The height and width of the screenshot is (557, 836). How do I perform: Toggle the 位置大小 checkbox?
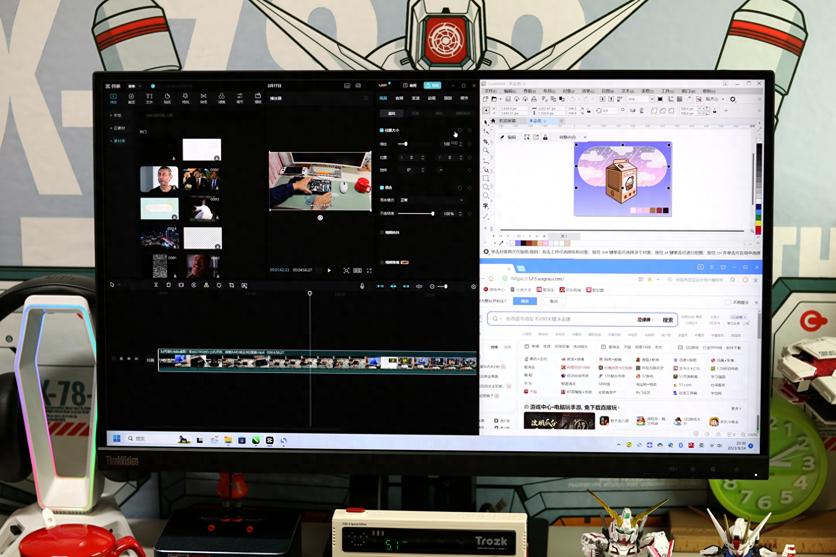tap(381, 130)
